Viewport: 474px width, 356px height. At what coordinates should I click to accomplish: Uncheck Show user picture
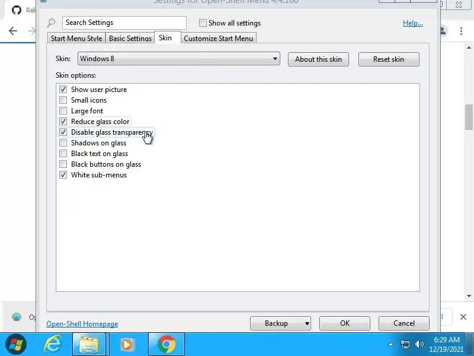click(63, 90)
